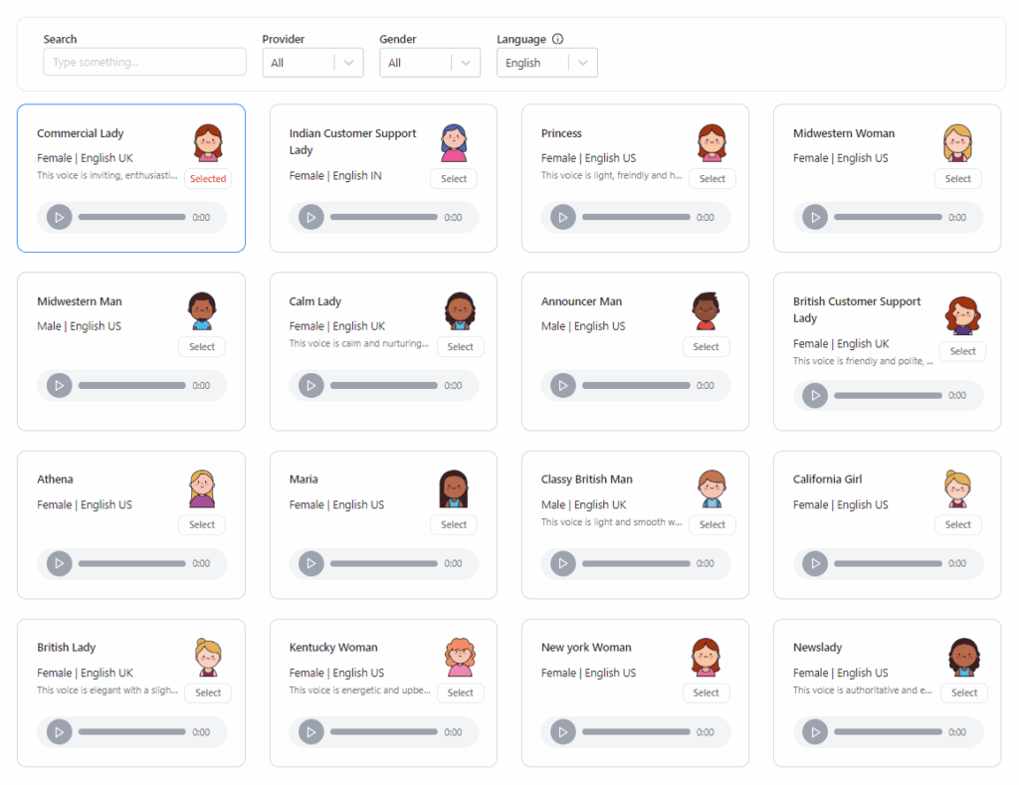Select the Athena voice
This screenshot has width=1019, height=785.
pyautogui.click(x=202, y=524)
